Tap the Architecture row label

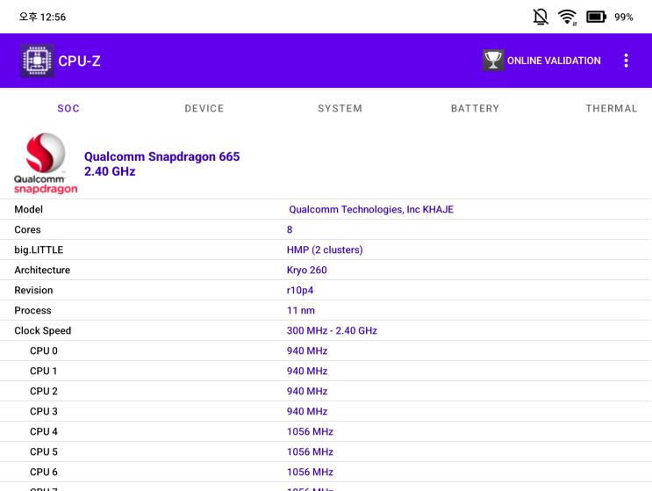pyautogui.click(x=42, y=270)
